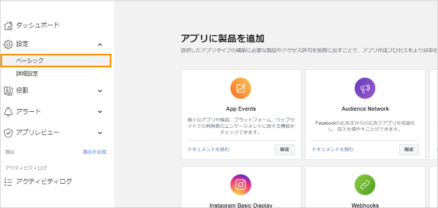Click the Audience Network card title
This screenshot has width=438, height=208.
pos(365,109)
